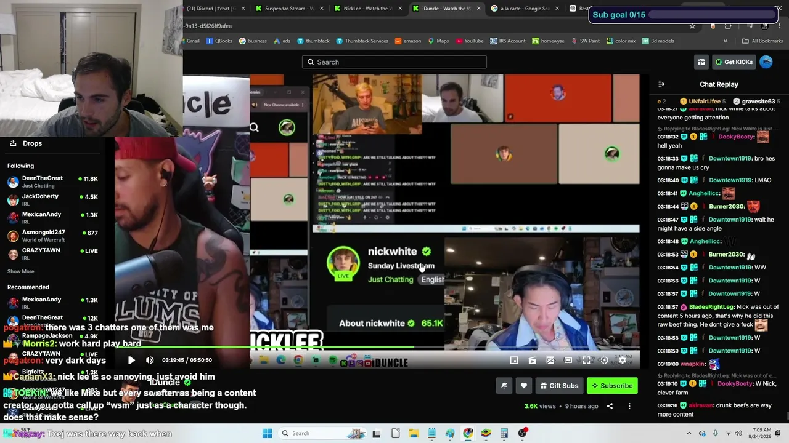Open the ads bookmark
The width and height of the screenshot is (789, 443).
pos(282,41)
